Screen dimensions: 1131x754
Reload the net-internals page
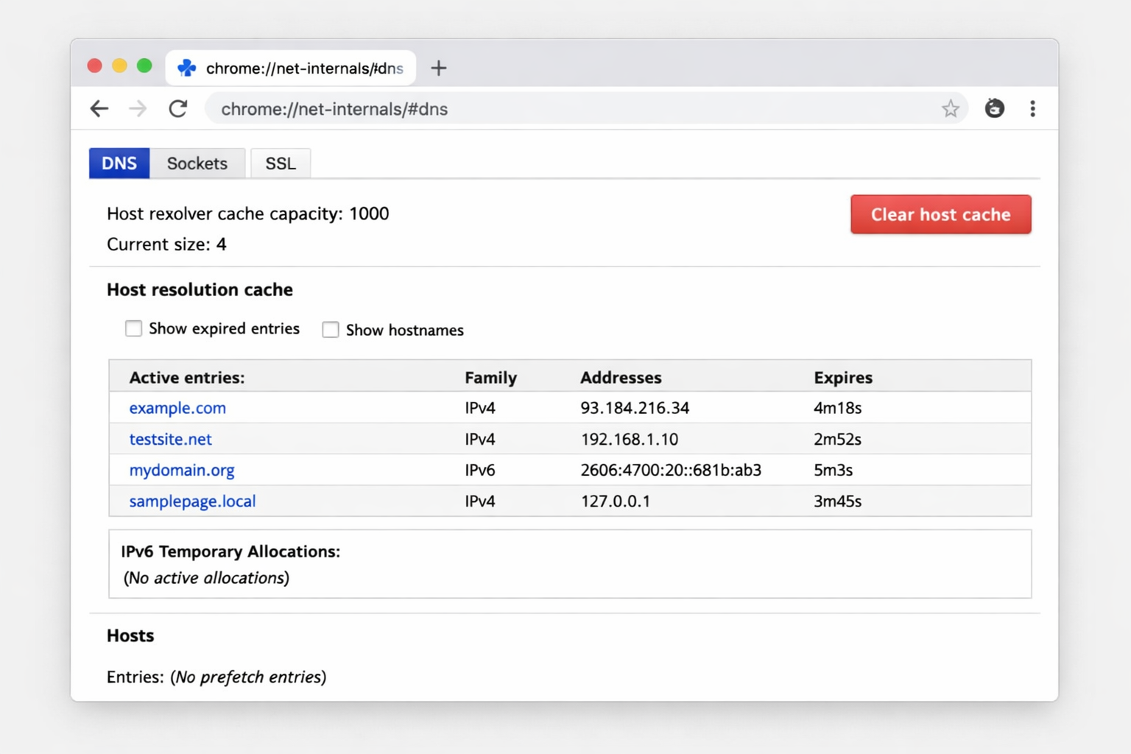tap(178, 109)
